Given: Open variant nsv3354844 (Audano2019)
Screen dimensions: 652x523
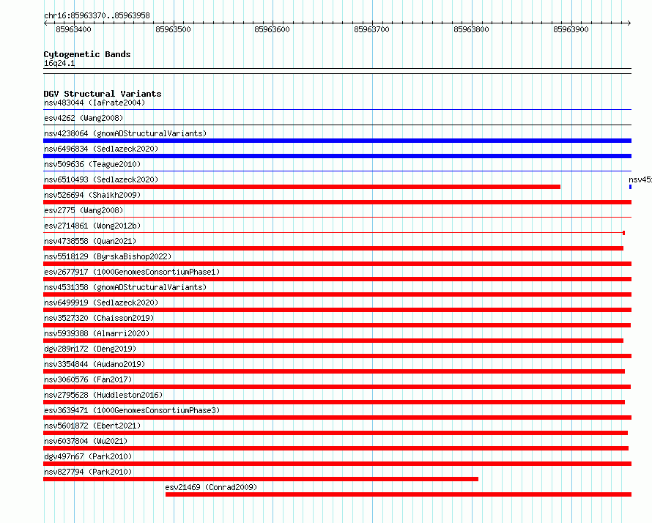Looking at the screenshot, I should pos(95,364).
